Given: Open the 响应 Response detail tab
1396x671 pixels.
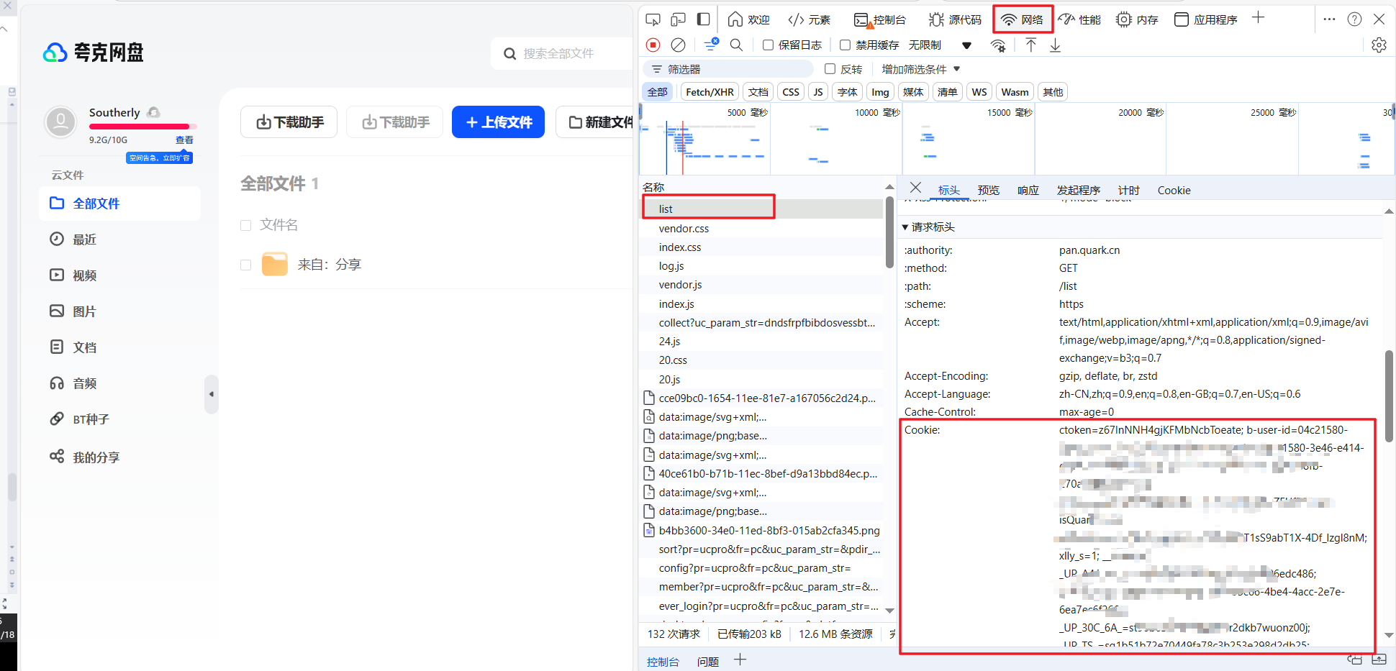Looking at the screenshot, I should coord(1028,190).
